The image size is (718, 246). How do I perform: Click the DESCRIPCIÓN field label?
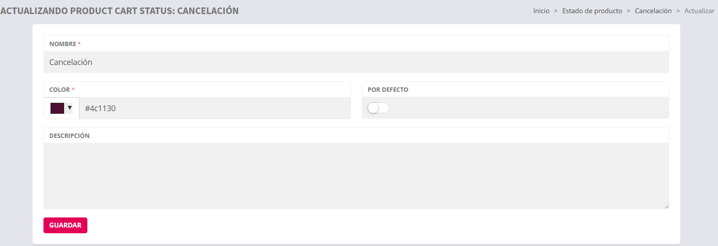click(69, 136)
